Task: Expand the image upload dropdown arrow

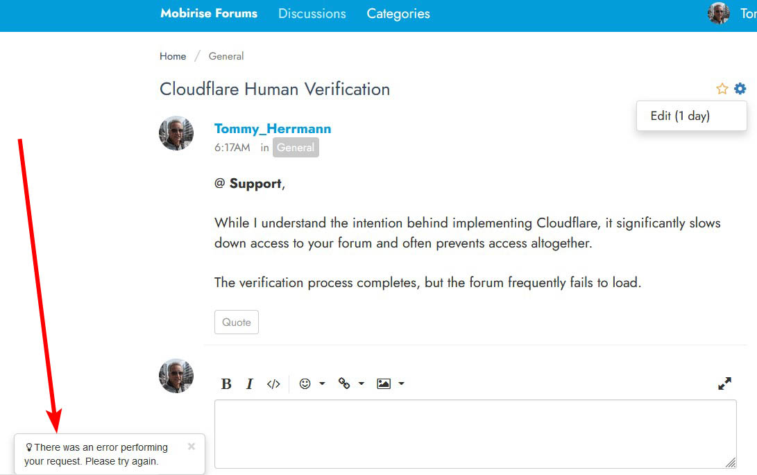Action: pos(401,384)
